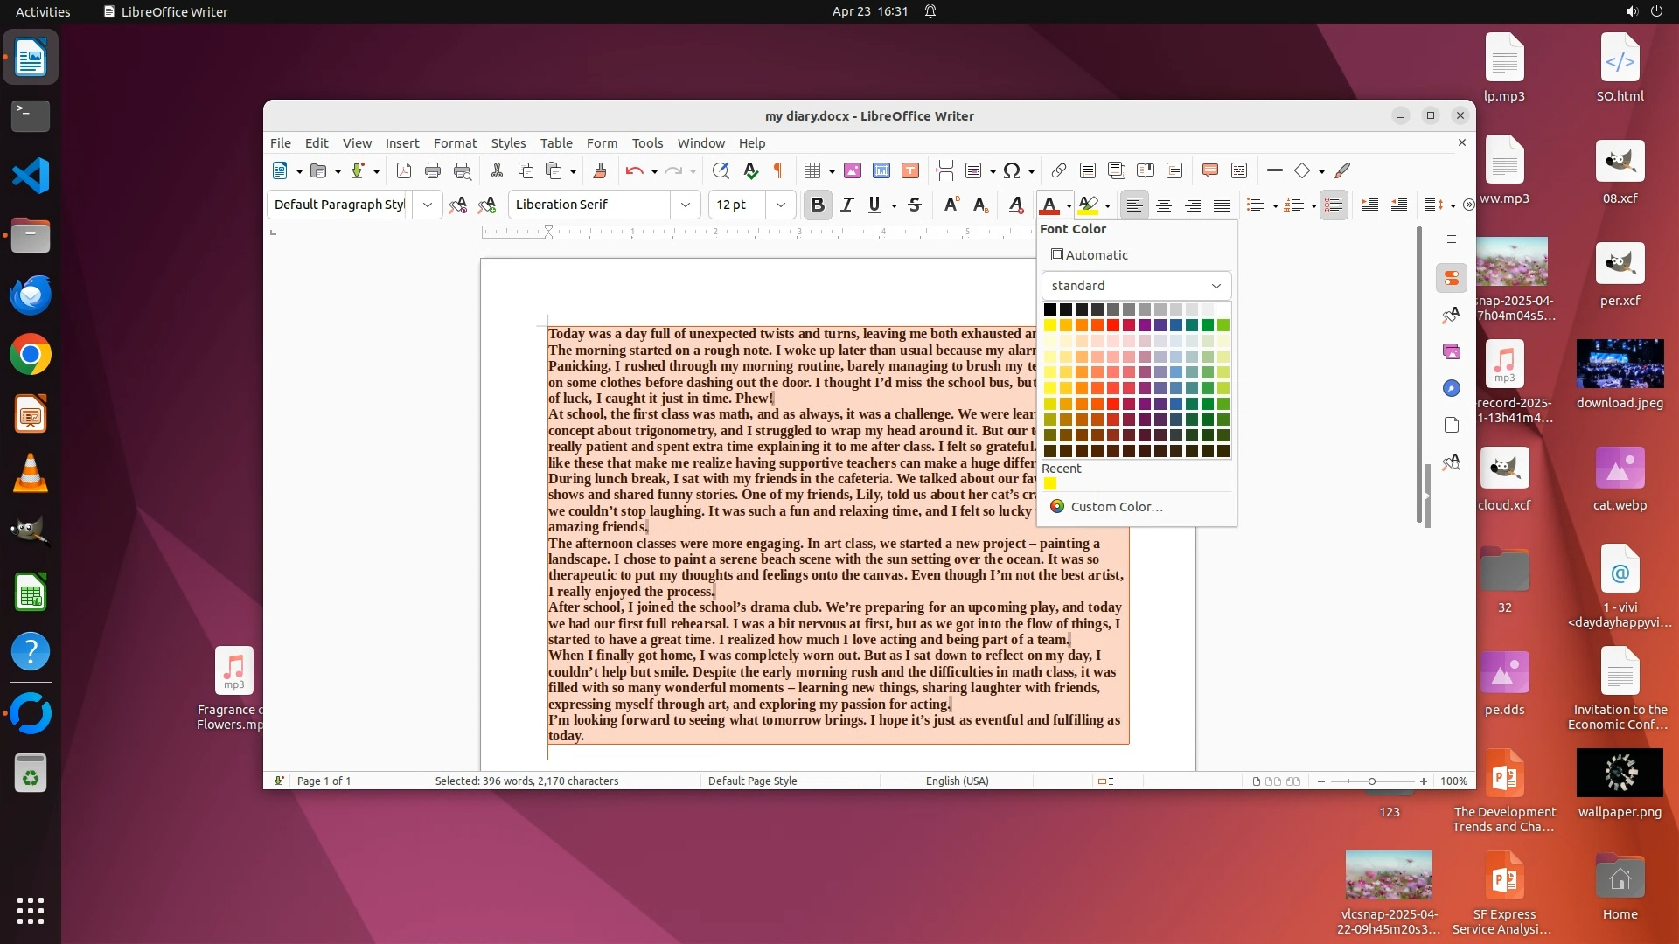
Task: Click the Insert Hyperlink icon
Action: click(1058, 170)
